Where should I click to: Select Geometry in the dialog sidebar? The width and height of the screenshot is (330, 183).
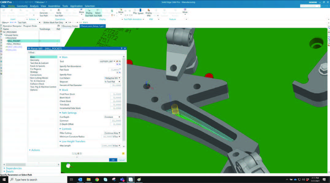tap(35, 60)
